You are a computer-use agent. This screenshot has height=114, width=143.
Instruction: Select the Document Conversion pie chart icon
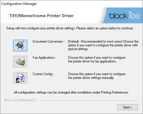[x=20, y=45]
